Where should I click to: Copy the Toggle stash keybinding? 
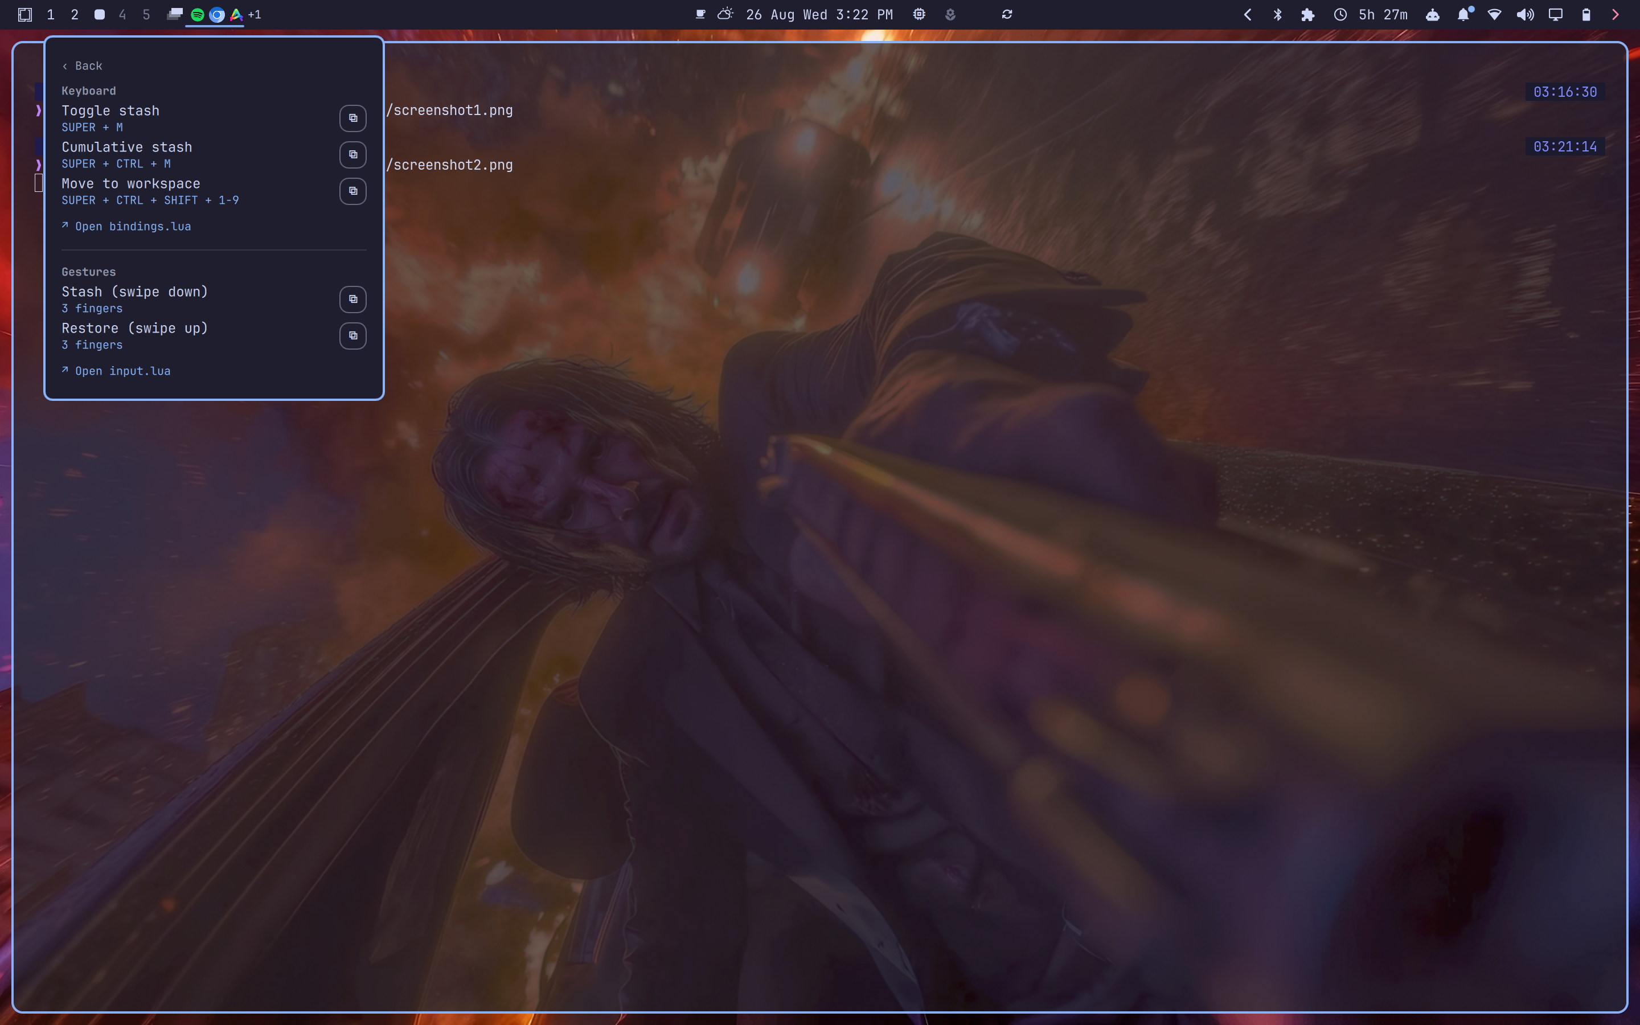click(x=352, y=118)
